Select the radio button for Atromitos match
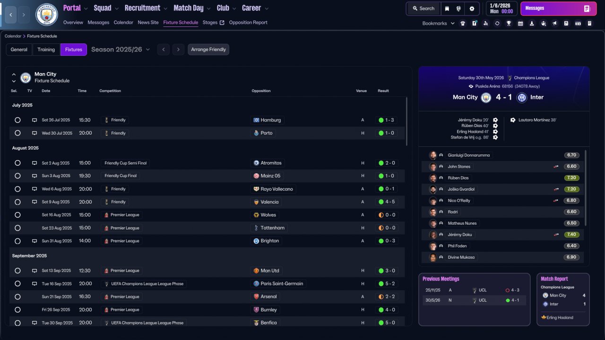Screen dimensions: 605x340 click(x=17, y=163)
